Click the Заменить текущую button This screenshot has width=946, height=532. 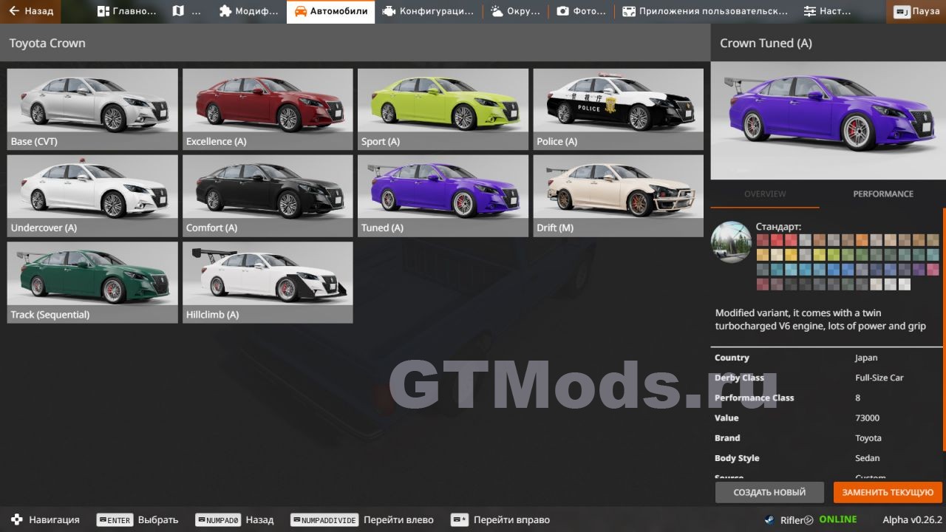pos(888,492)
